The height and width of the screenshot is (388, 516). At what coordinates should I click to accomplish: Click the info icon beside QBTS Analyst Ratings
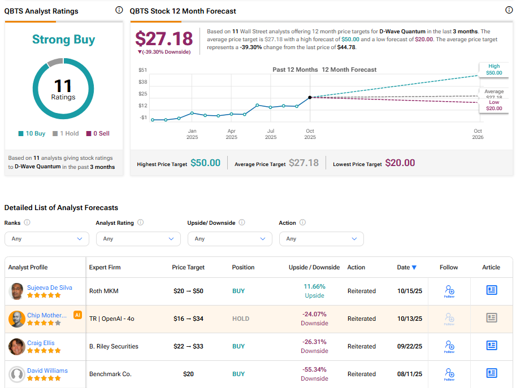tap(119, 10)
